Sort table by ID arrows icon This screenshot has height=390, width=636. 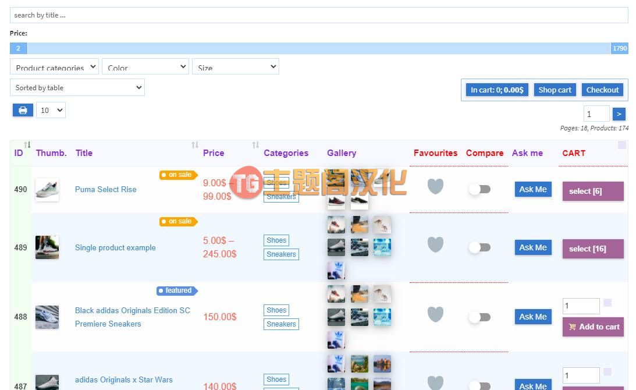(x=27, y=145)
